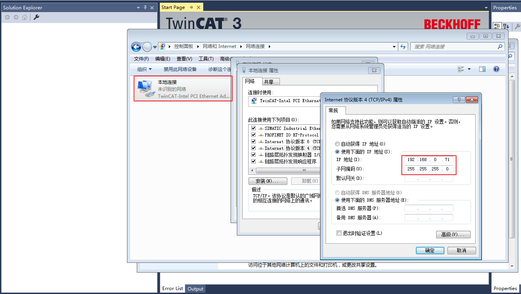The image size is (521, 294).
Task: Click help ? button in TCP/IPv4 title bar
Action: point(459,99)
